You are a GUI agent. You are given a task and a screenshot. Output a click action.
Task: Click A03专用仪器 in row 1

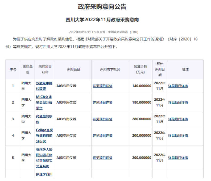coord(66,86)
